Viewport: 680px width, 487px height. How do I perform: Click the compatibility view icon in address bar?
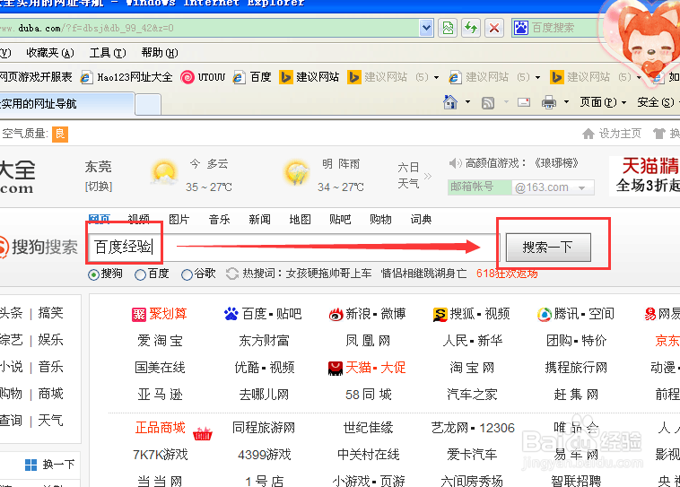click(448, 28)
